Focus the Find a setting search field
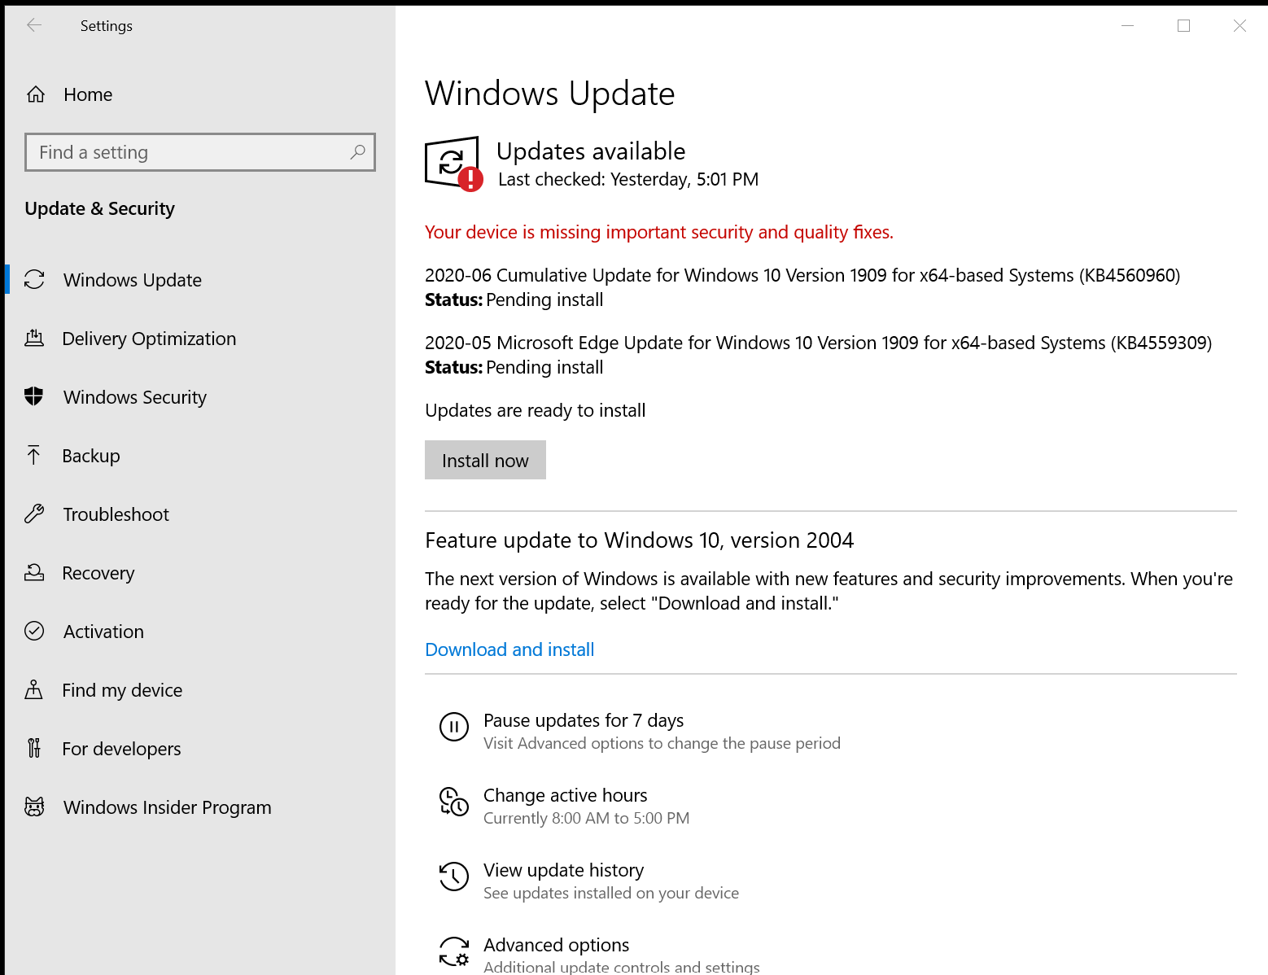This screenshot has height=975, width=1268. click(200, 152)
